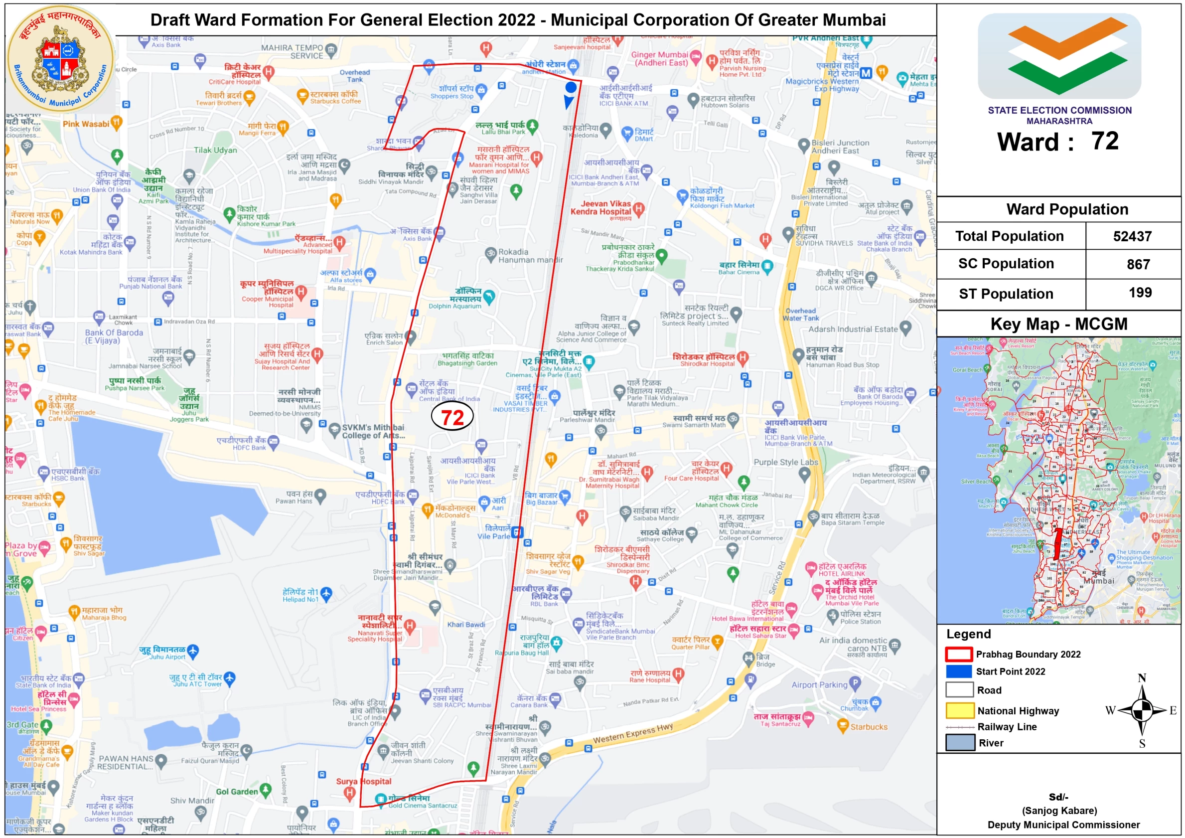Click the Cooper Municipal Hospital marker
Viewport: 1185px width, 838px height.
301,292
